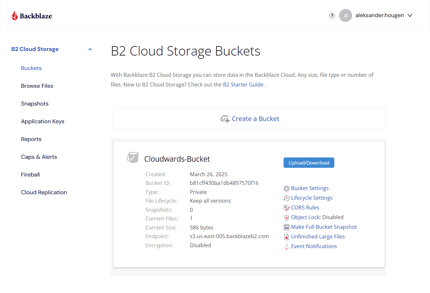Open the help question mark icon
This screenshot has height=293, width=430.
[332, 15]
